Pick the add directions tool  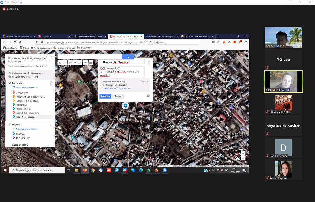pyautogui.click(x=85, y=63)
